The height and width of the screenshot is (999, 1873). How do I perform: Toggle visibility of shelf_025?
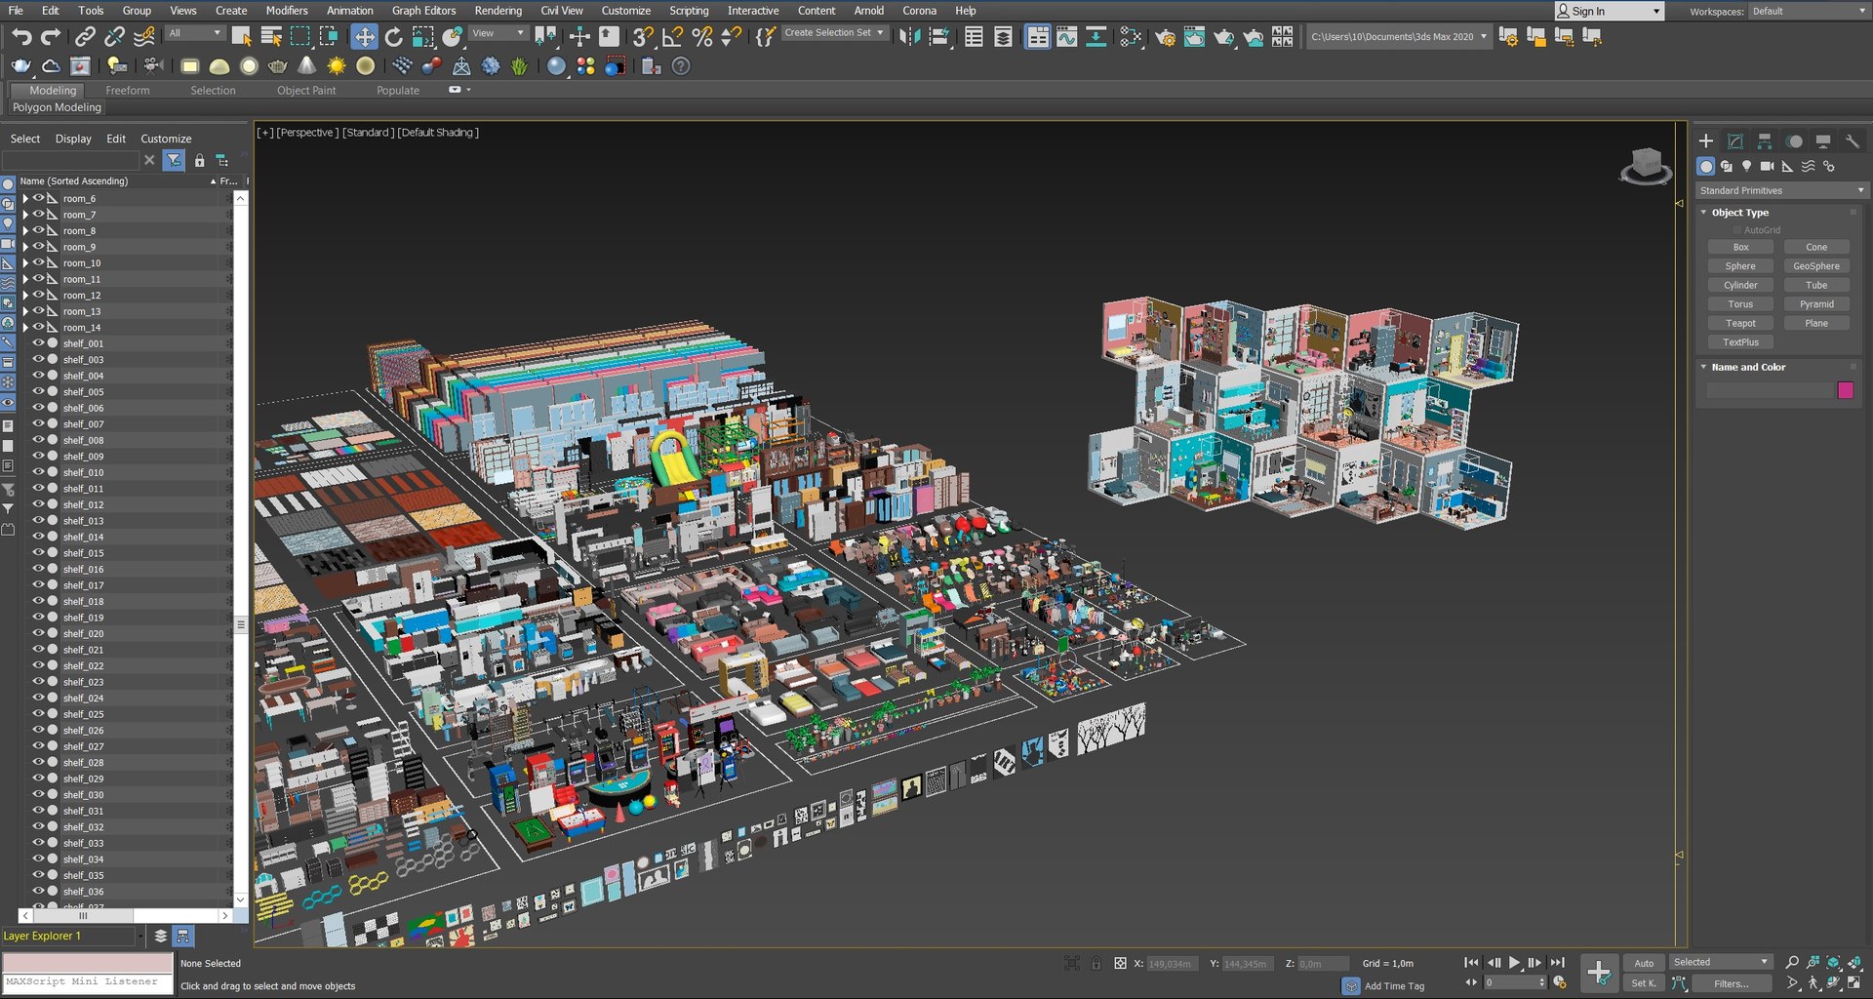click(x=39, y=714)
